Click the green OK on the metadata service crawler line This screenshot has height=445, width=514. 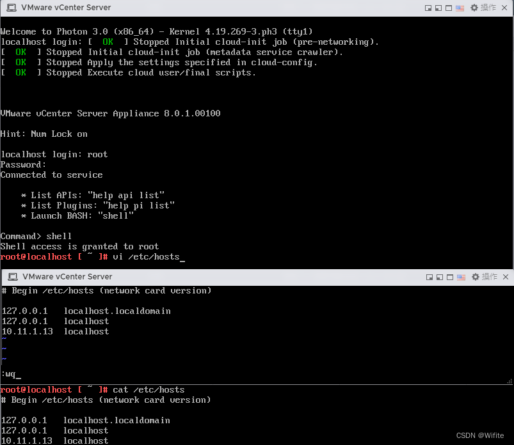click(20, 52)
